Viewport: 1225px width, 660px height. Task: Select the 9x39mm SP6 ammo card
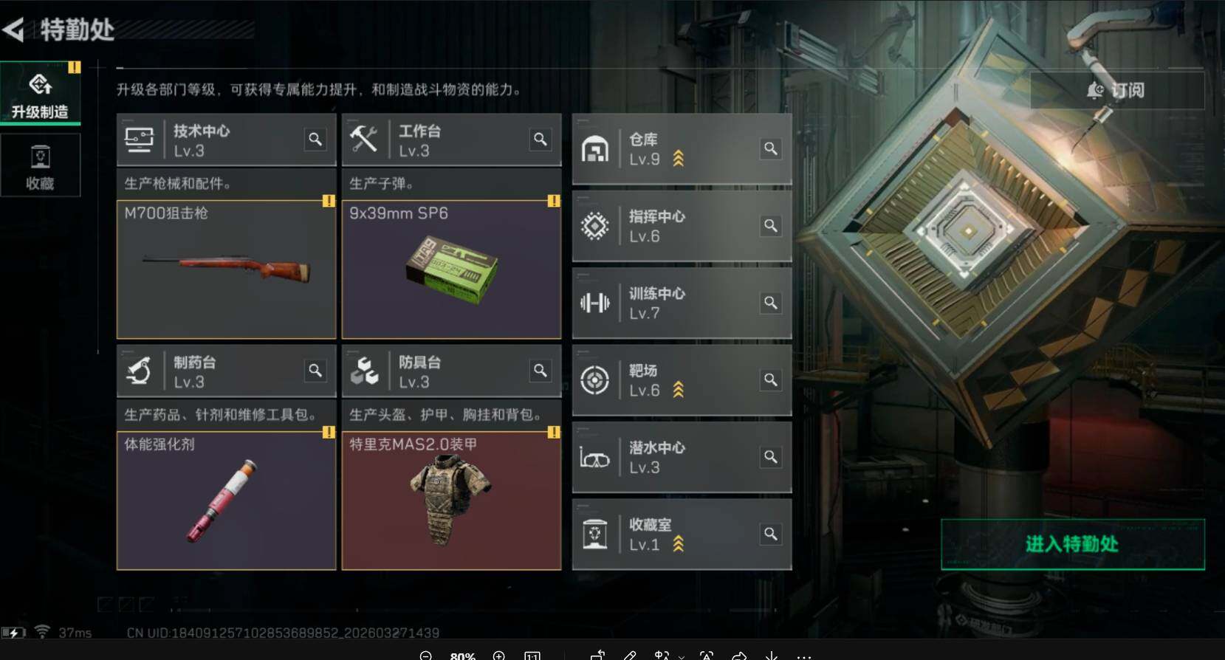pyautogui.click(x=451, y=269)
